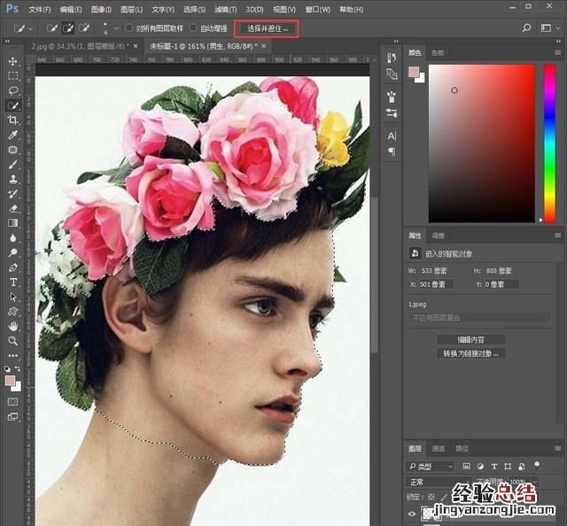The height and width of the screenshot is (526, 567).
Task: Expand the brush size picker dropdown
Action: pos(108,28)
